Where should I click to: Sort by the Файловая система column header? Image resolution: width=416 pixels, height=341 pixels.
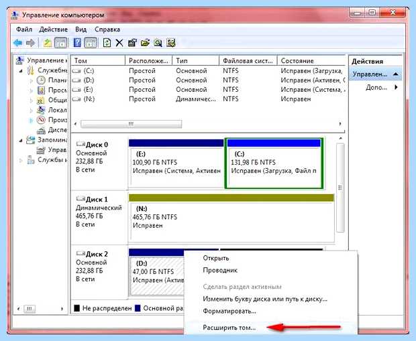point(248,61)
